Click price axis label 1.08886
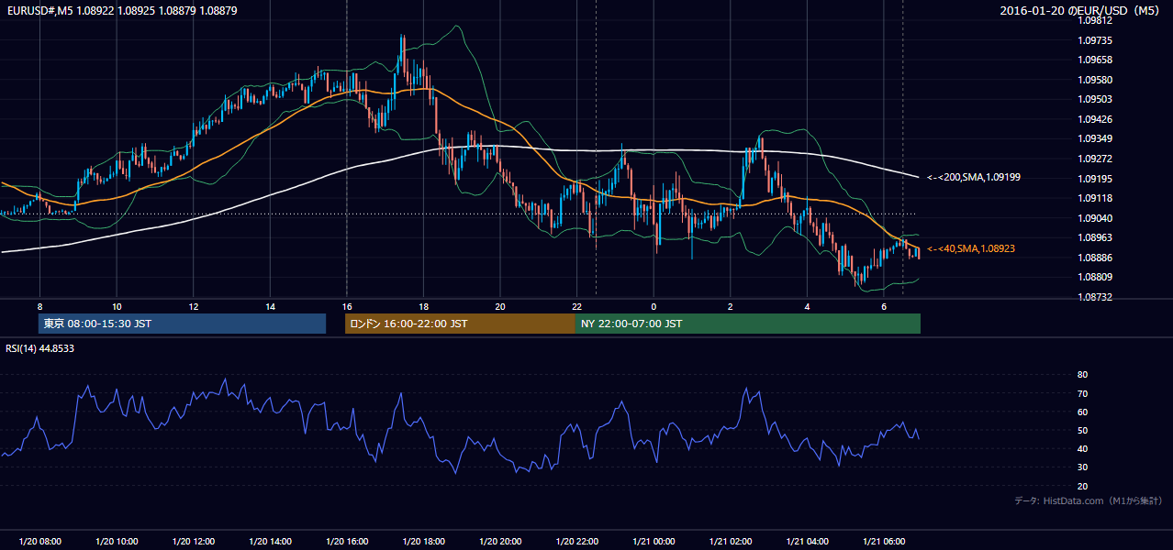The image size is (1173, 550). point(1095,258)
